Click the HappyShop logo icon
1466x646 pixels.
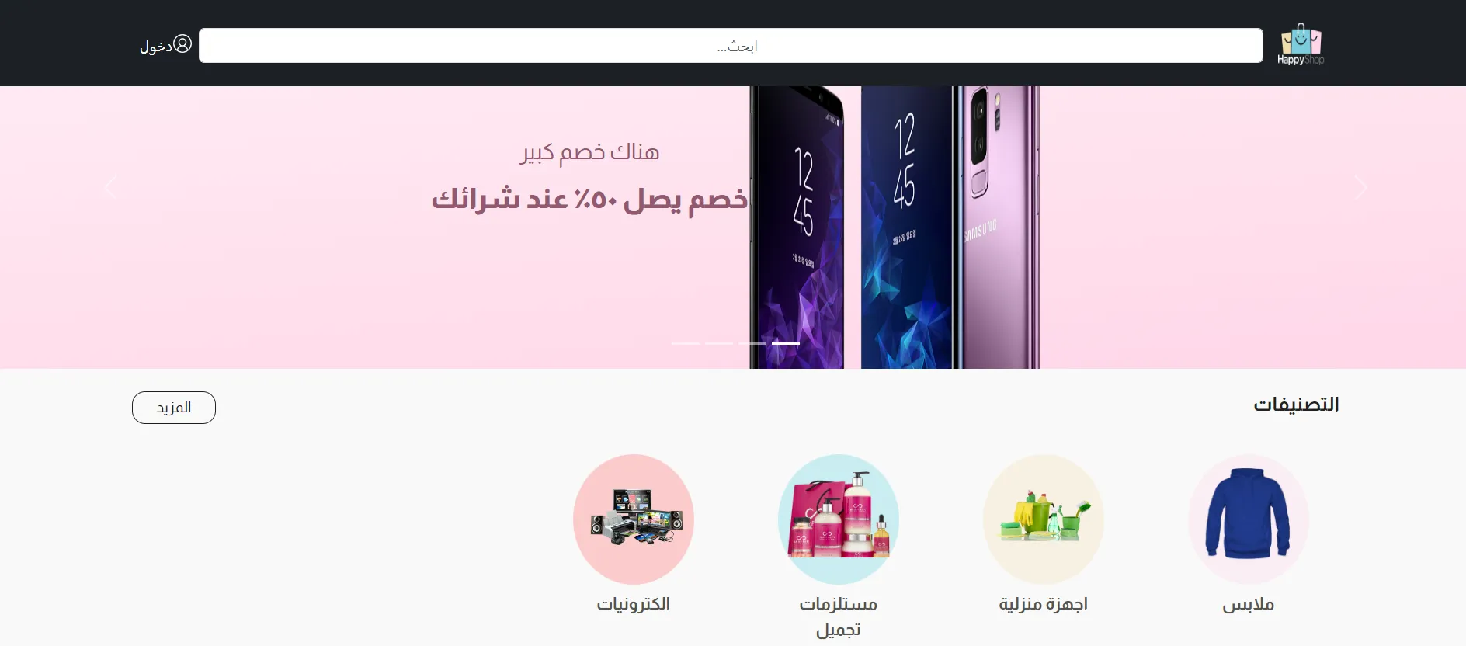pos(1301,44)
